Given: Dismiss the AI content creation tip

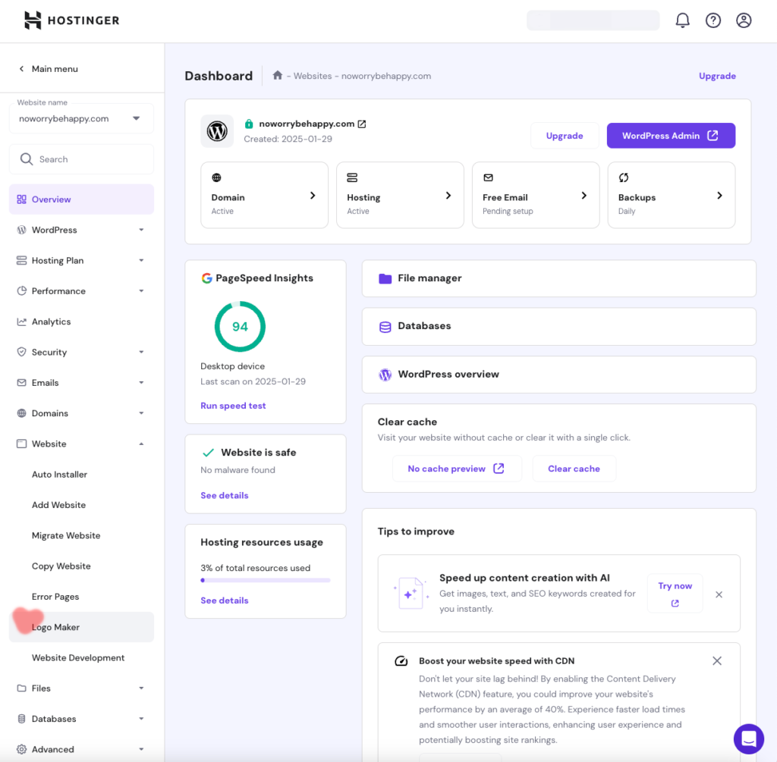Looking at the screenshot, I should (x=719, y=594).
